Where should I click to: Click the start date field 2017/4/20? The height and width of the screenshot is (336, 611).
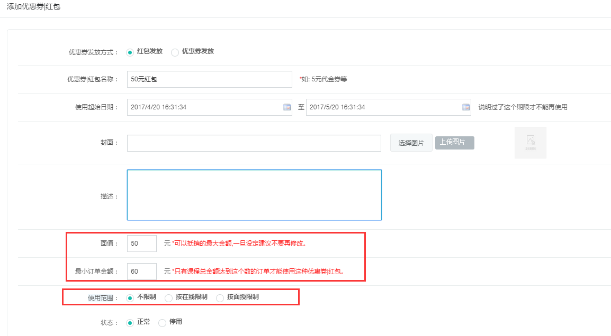[x=204, y=107]
